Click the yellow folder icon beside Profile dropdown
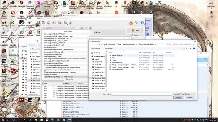 (86, 28)
